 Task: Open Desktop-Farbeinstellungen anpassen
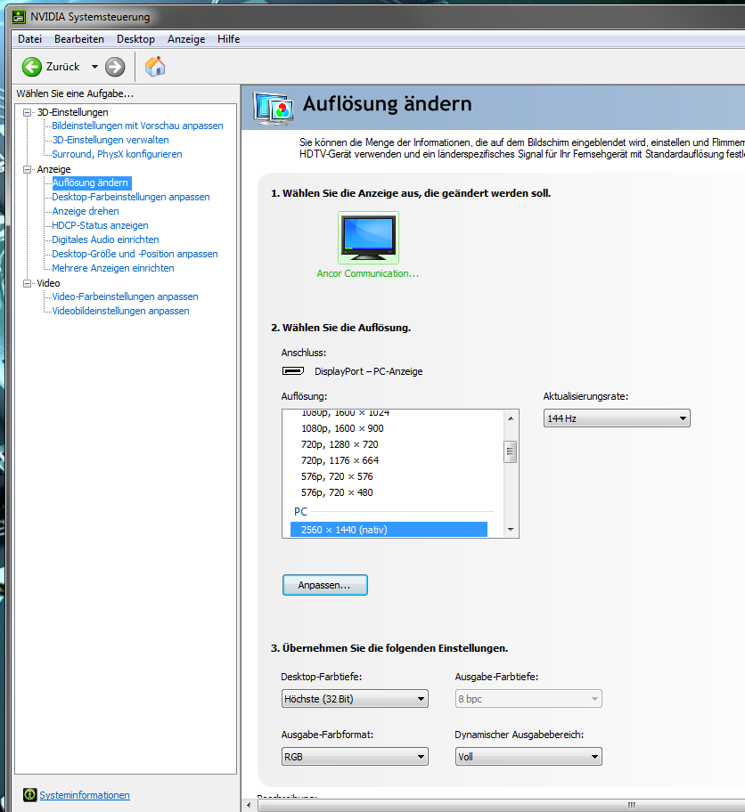point(131,197)
